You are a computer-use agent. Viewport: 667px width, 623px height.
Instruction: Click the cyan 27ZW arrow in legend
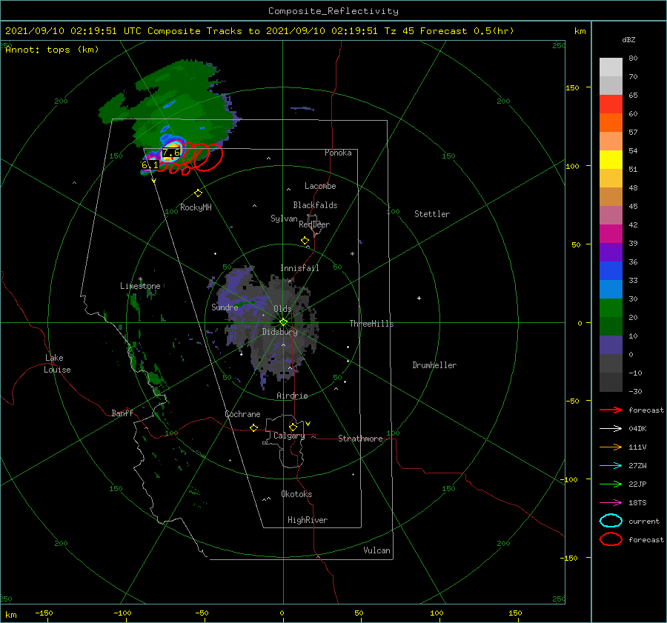click(611, 466)
